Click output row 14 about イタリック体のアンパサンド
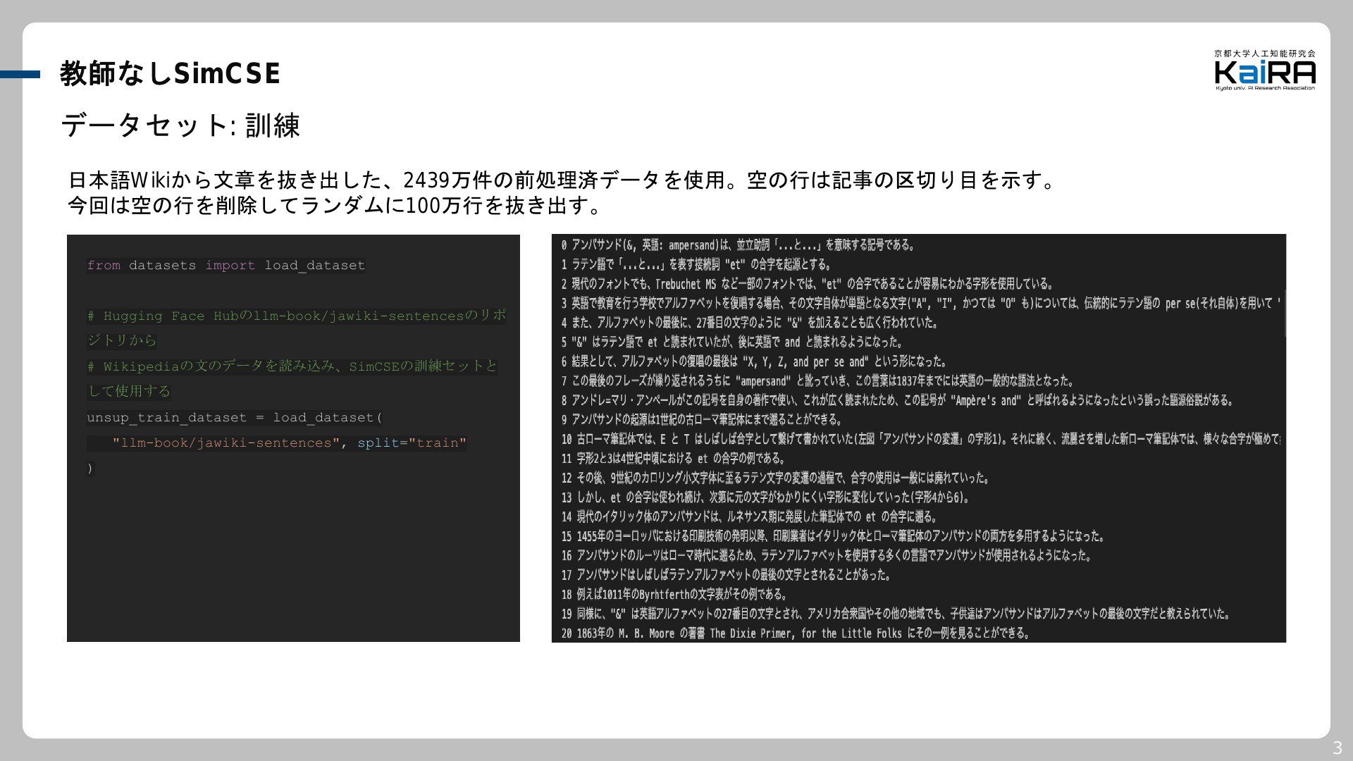Screen dimensions: 1353x761 [749, 516]
